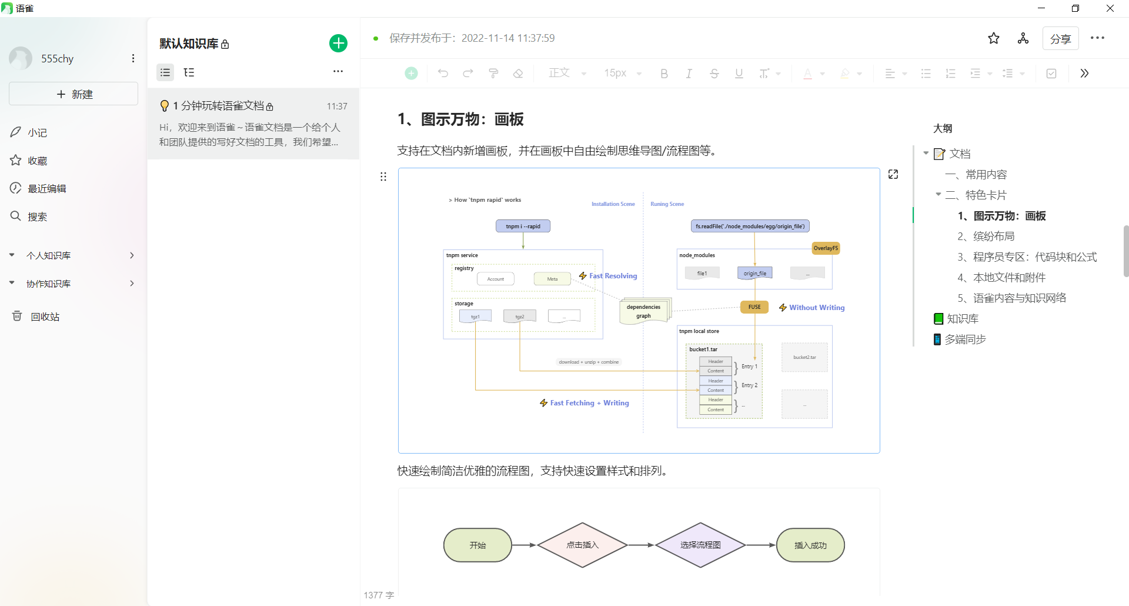Open 正文 paragraph style dropdown

click(x=567, y=73)
